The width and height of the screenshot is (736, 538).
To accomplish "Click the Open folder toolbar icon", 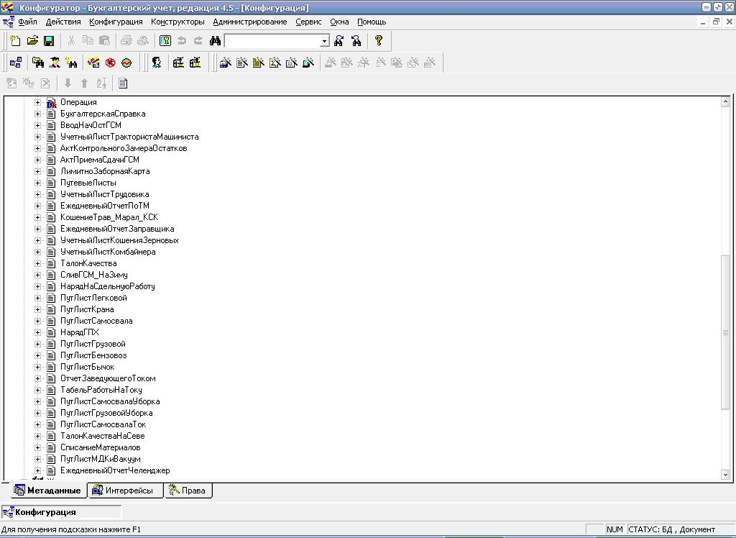I will click(x=32, y=41).
